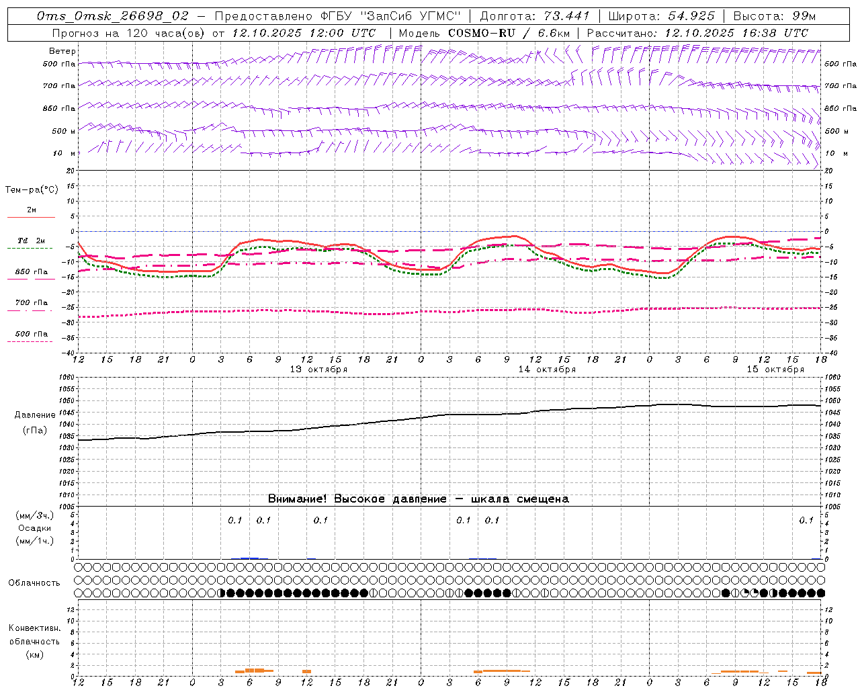Click the 13 октября date label
Viewport: 860px width, 688px height.
coord(318,370)
